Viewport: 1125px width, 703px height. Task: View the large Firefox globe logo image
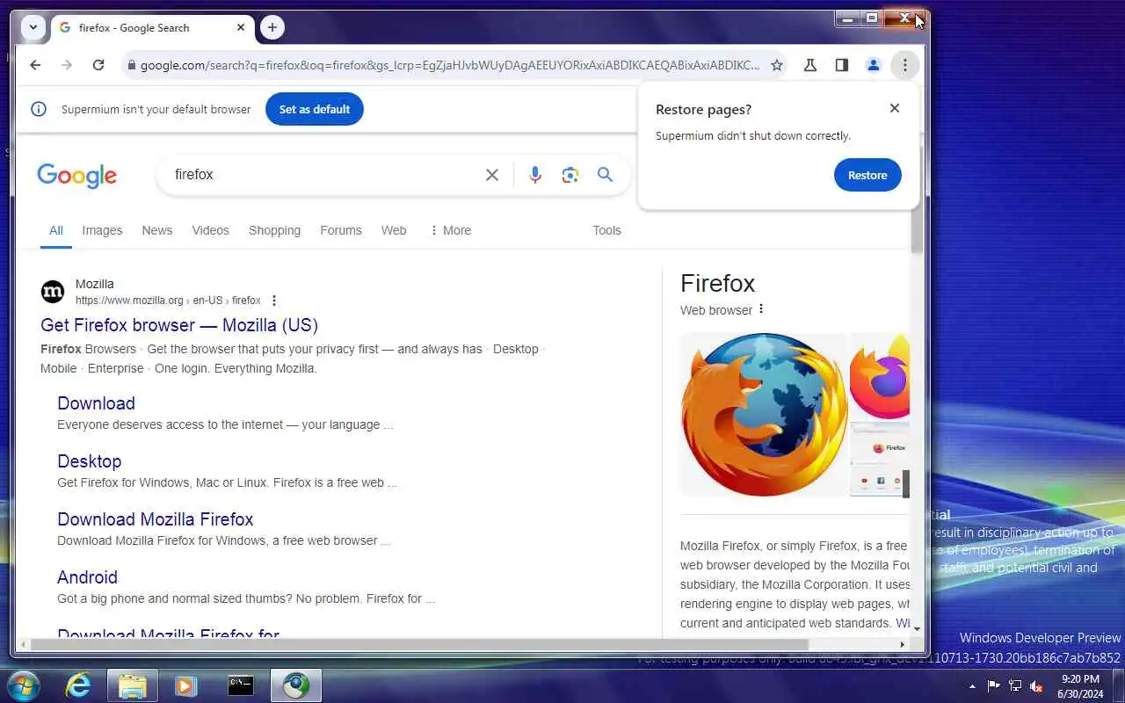(763, 415)
